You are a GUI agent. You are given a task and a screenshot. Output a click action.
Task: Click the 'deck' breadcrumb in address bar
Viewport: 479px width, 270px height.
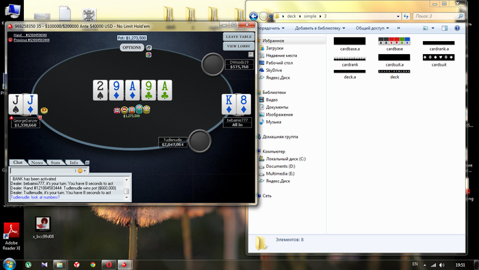point(292,16)
